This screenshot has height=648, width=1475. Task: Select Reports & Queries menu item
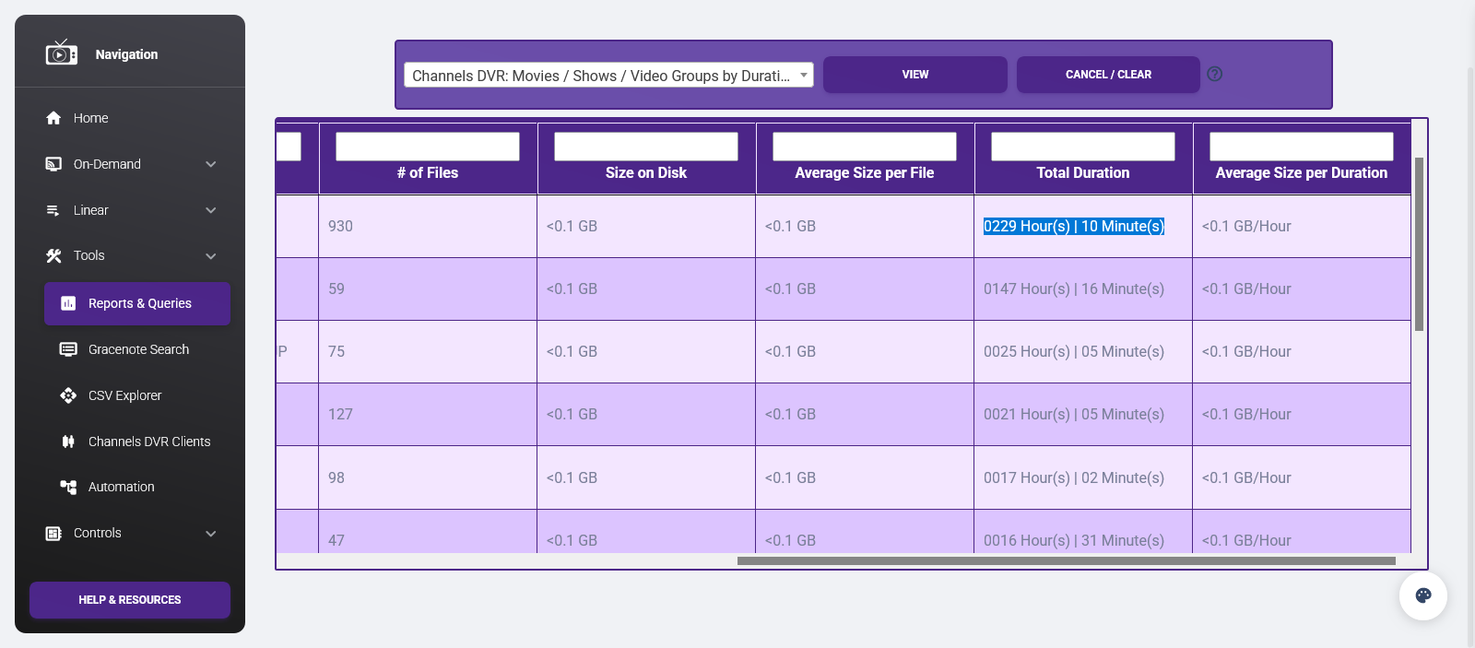[137, 303]
